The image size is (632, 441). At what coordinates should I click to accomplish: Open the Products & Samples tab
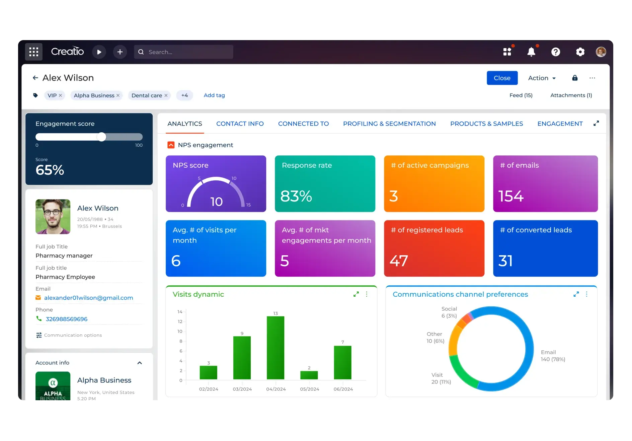click(x=486, y=124)
